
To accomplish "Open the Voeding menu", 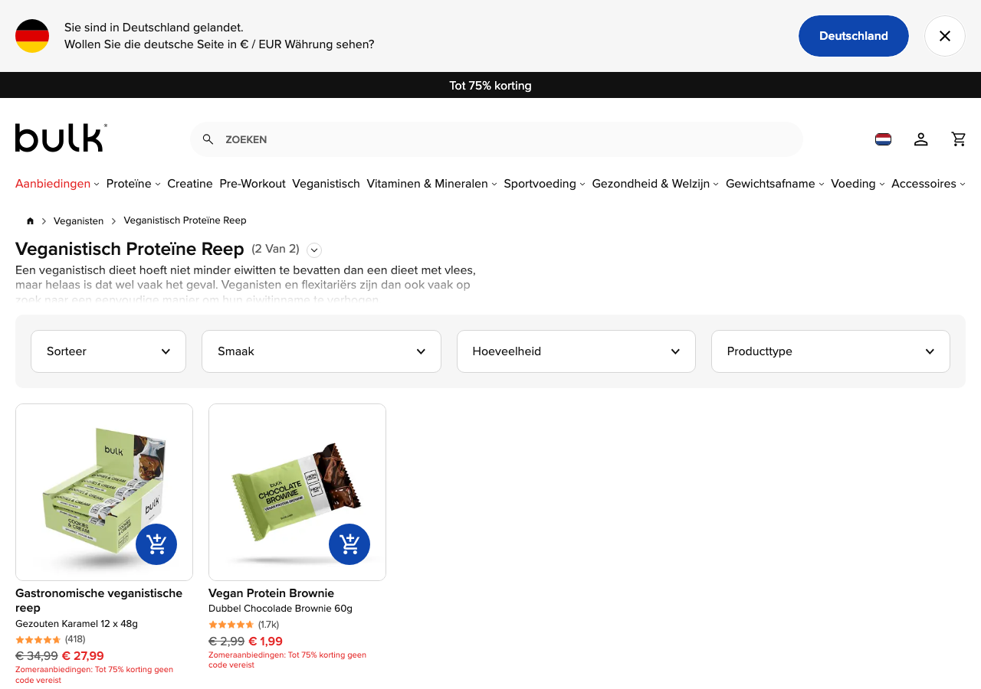I will (x=858, y=184).
